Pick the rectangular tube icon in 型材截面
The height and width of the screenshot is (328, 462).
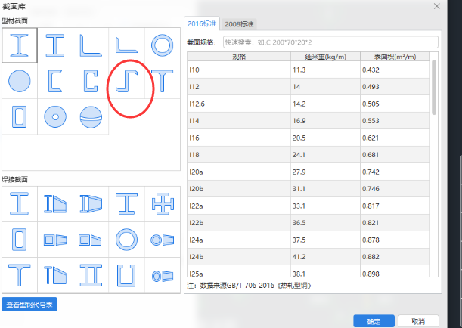click(x=20, y=116)
